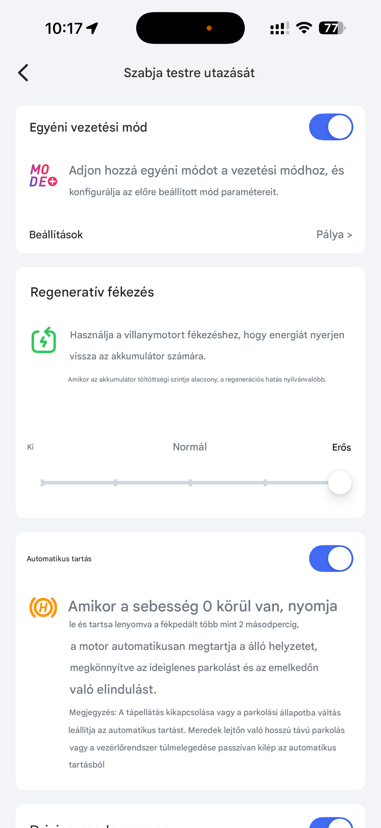Set slider to the second tick mark
The height and width of the screenshot is (828, 381).
pos(115,483)
